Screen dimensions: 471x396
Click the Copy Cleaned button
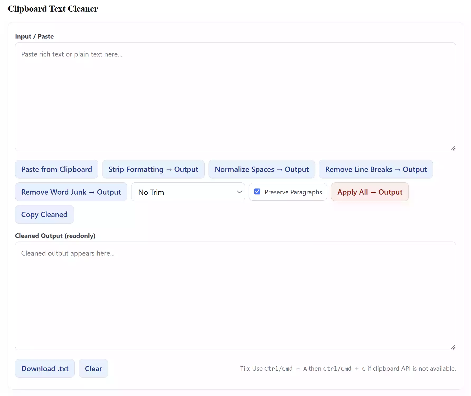(x=44, y=214)
